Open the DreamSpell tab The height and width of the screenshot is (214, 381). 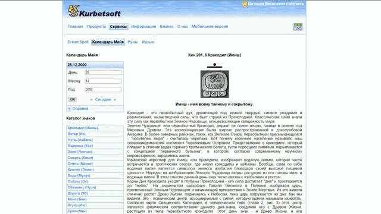click(x=78, y=42)
